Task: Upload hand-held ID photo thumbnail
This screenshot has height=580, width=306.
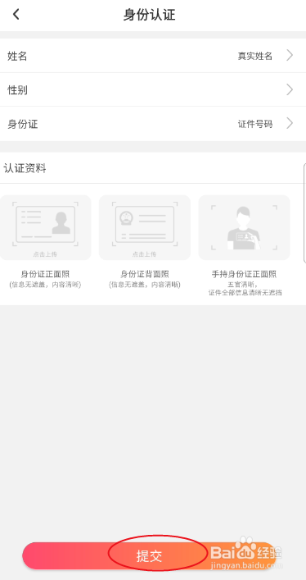Action: [244, 227]
